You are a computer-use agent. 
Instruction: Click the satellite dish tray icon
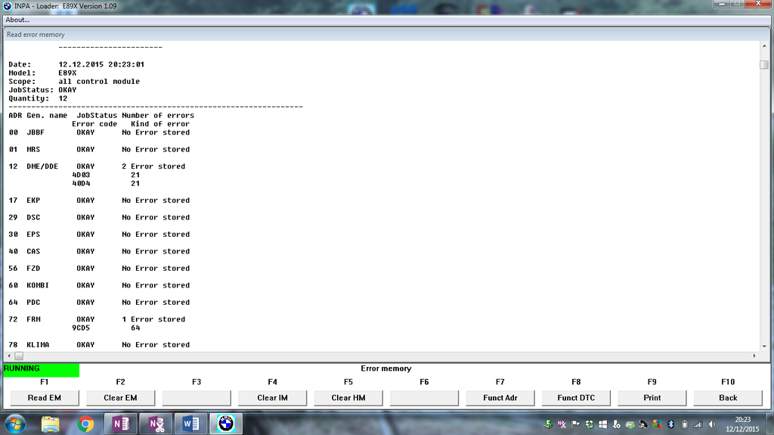[x=643, y=424]
